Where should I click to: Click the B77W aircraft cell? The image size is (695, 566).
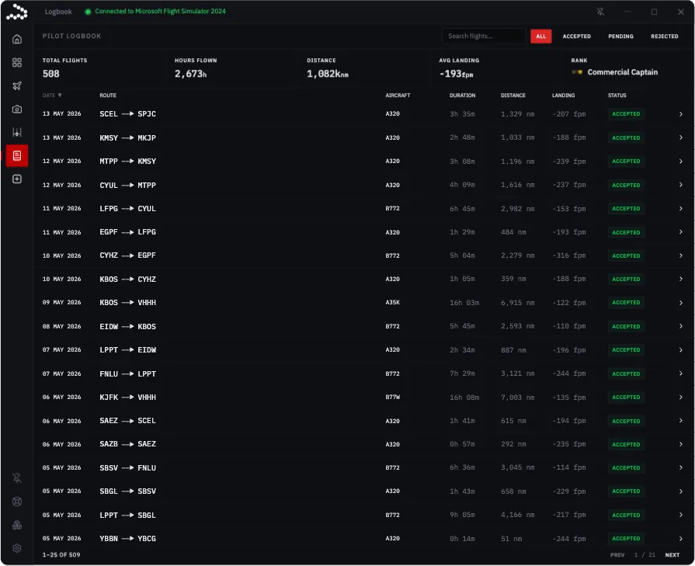pyautogui.click(x=392, y=397)
